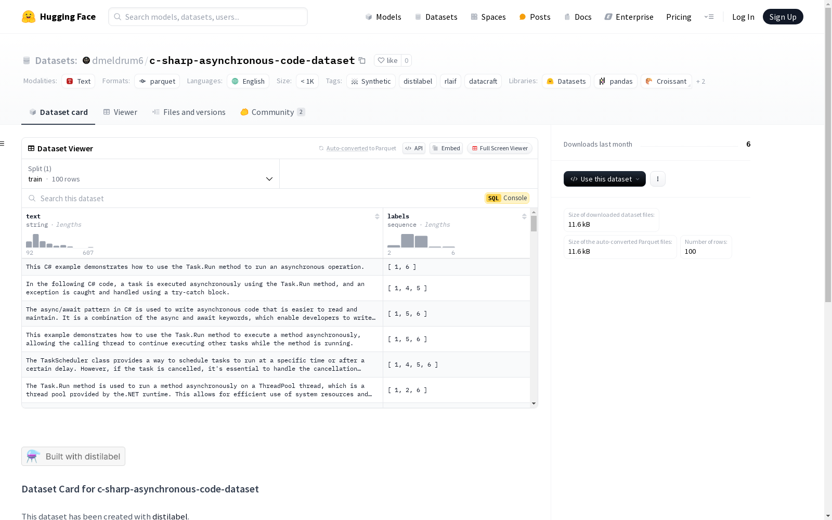Sort the labels column
The image size is (832, 520).
524,216
